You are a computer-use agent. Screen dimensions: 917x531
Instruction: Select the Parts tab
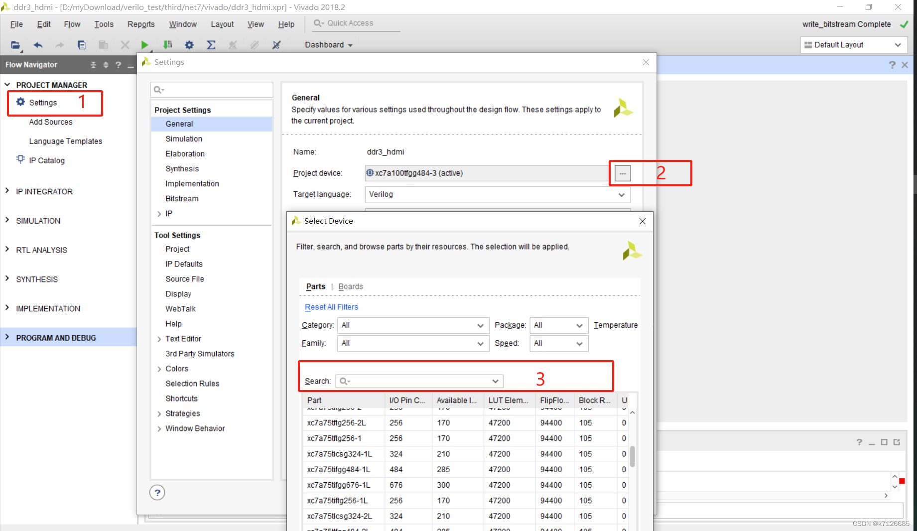click(316, 286)
